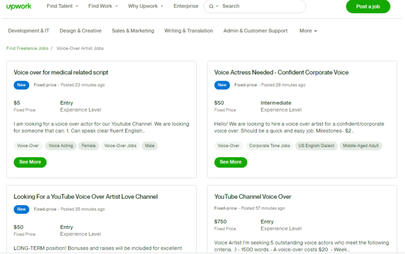Screen dimensions: 405x254
Task: Select Voice-Over tag in medical script card
Action: click(28, 146)
